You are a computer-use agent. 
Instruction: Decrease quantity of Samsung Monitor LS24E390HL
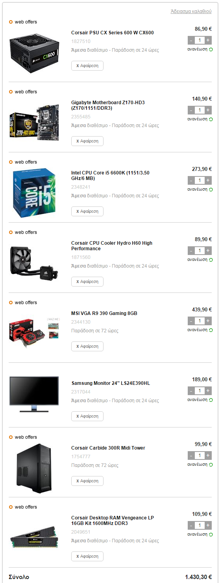(191, 391)
